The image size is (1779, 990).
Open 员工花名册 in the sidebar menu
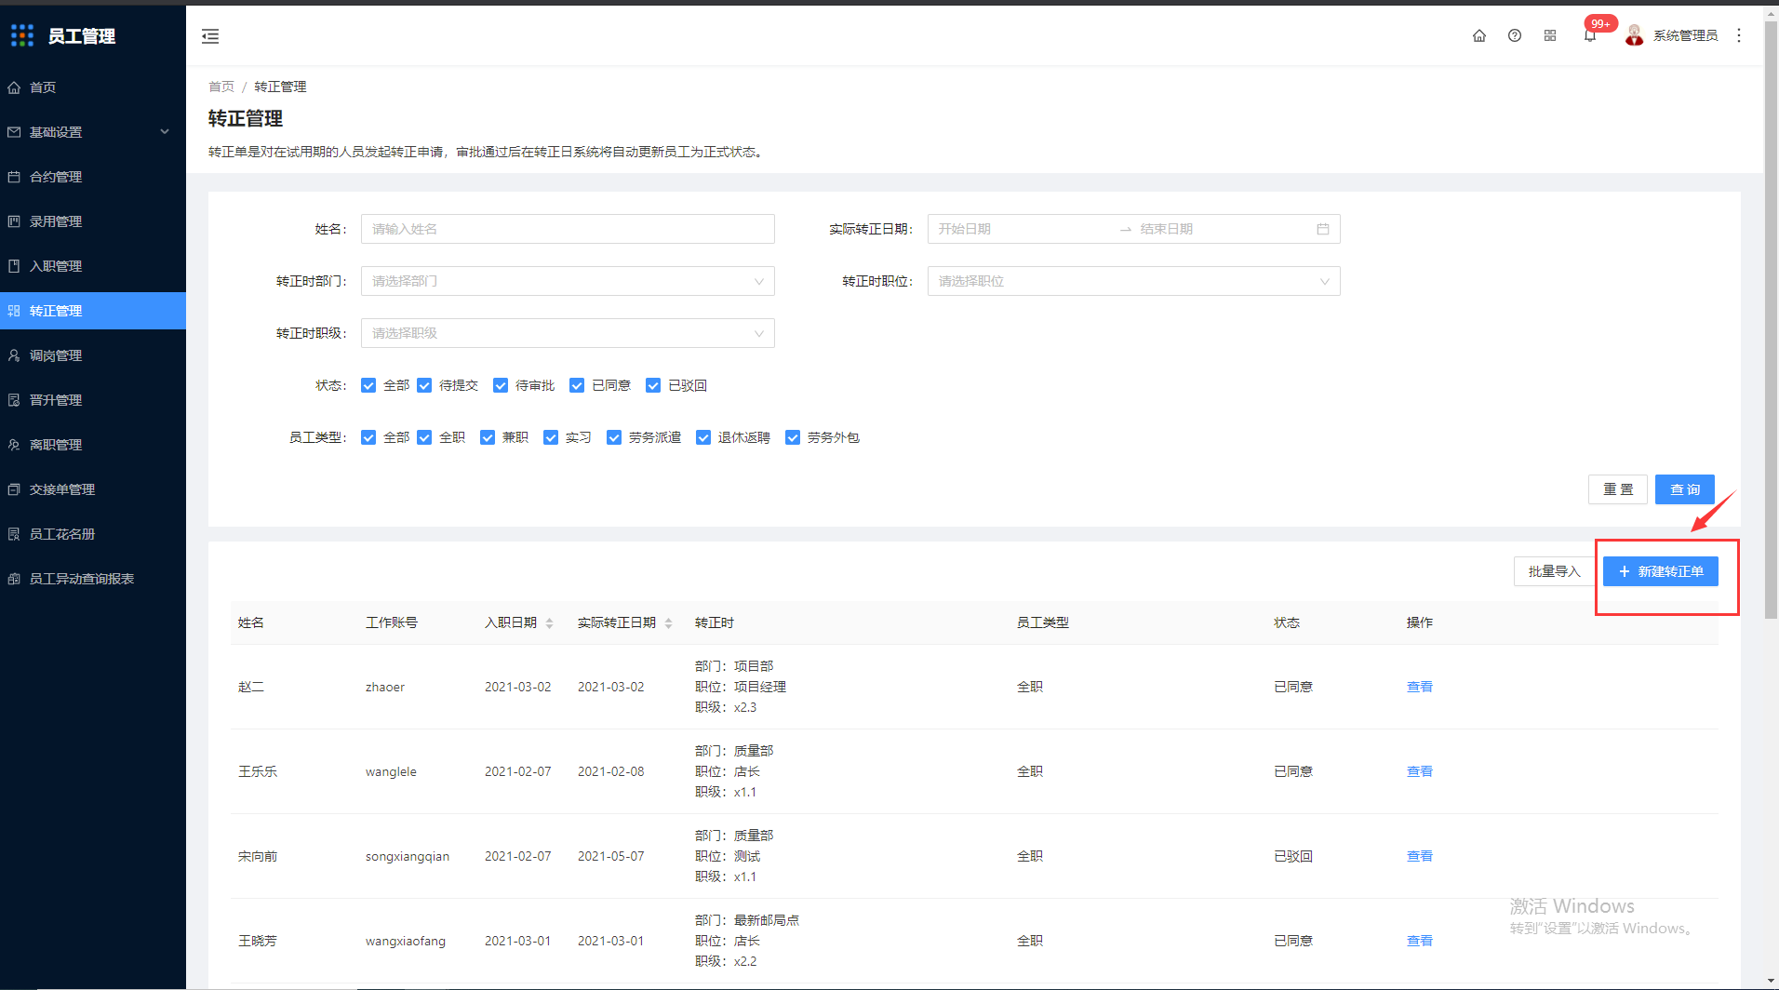click(x=93, y=534)
